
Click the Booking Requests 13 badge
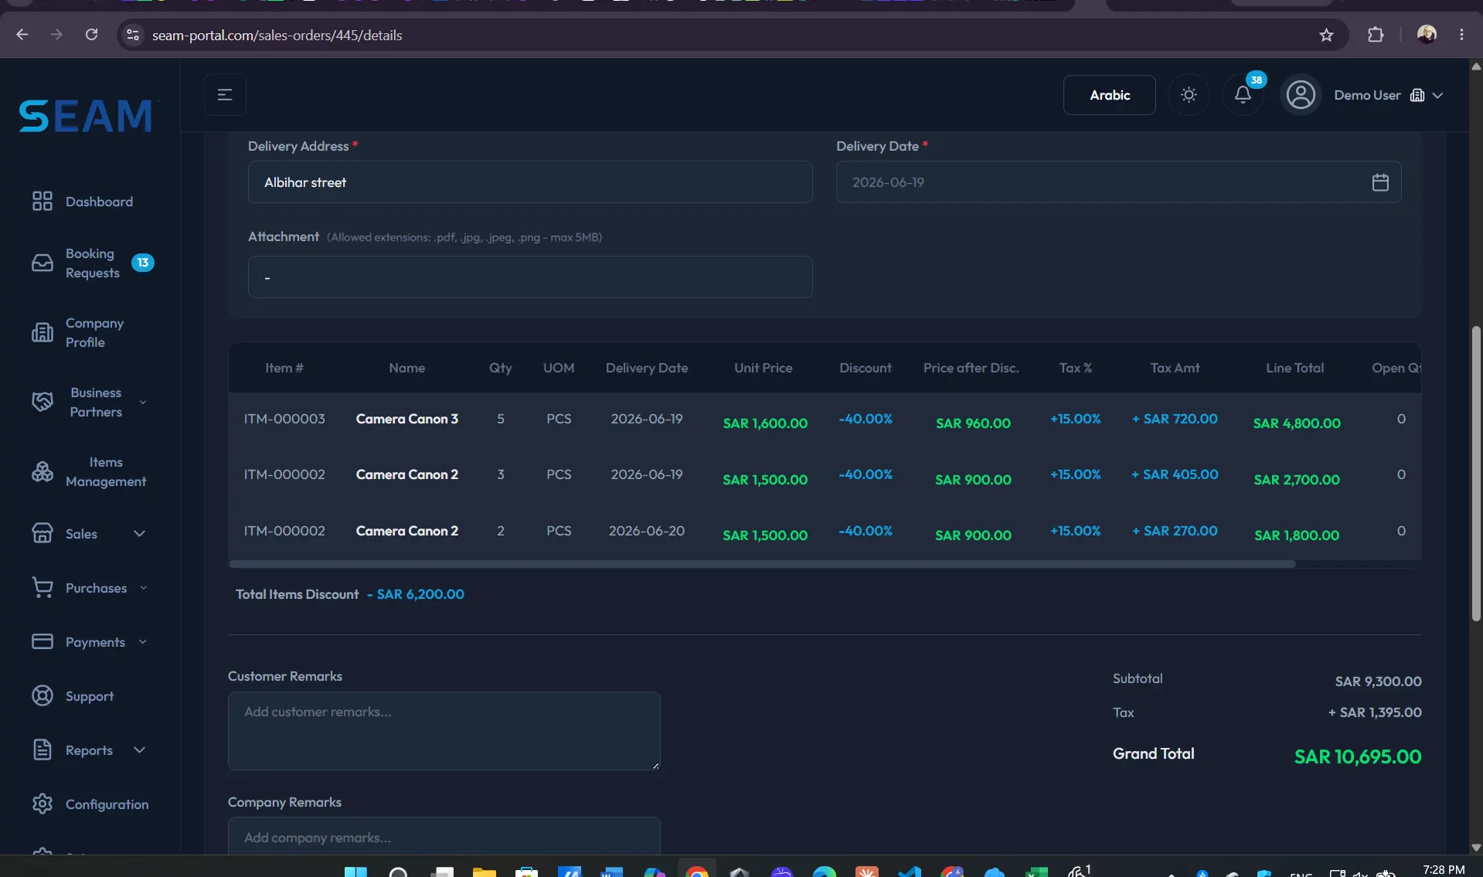(142, 263)
